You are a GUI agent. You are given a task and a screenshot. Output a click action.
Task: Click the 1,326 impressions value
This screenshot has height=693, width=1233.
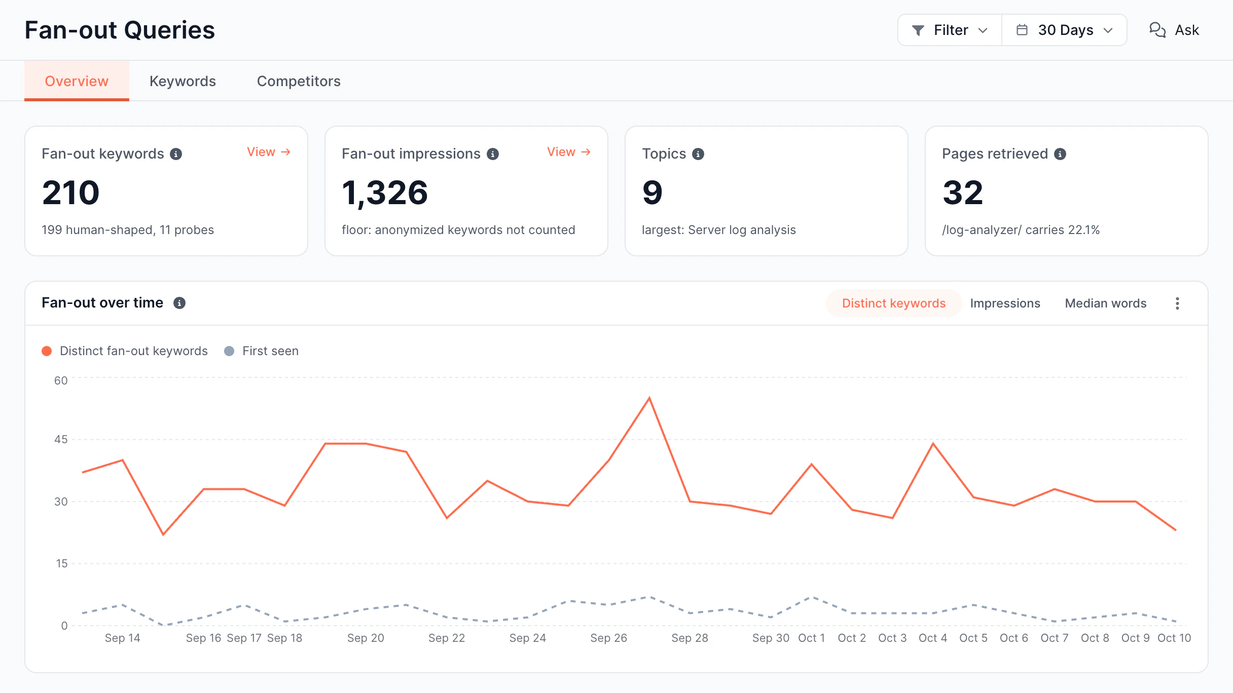pyautogui.click(x=385, y=193)
